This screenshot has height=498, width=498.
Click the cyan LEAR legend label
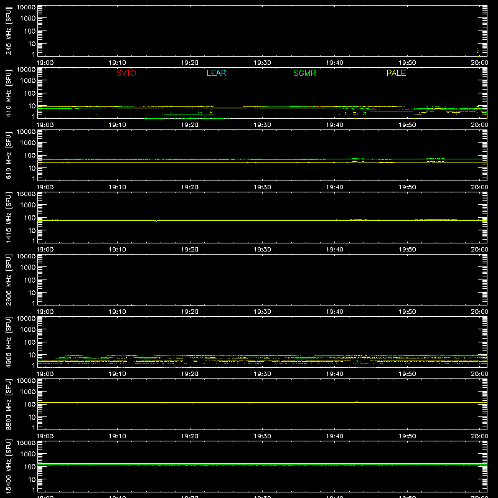pos(216,73)
